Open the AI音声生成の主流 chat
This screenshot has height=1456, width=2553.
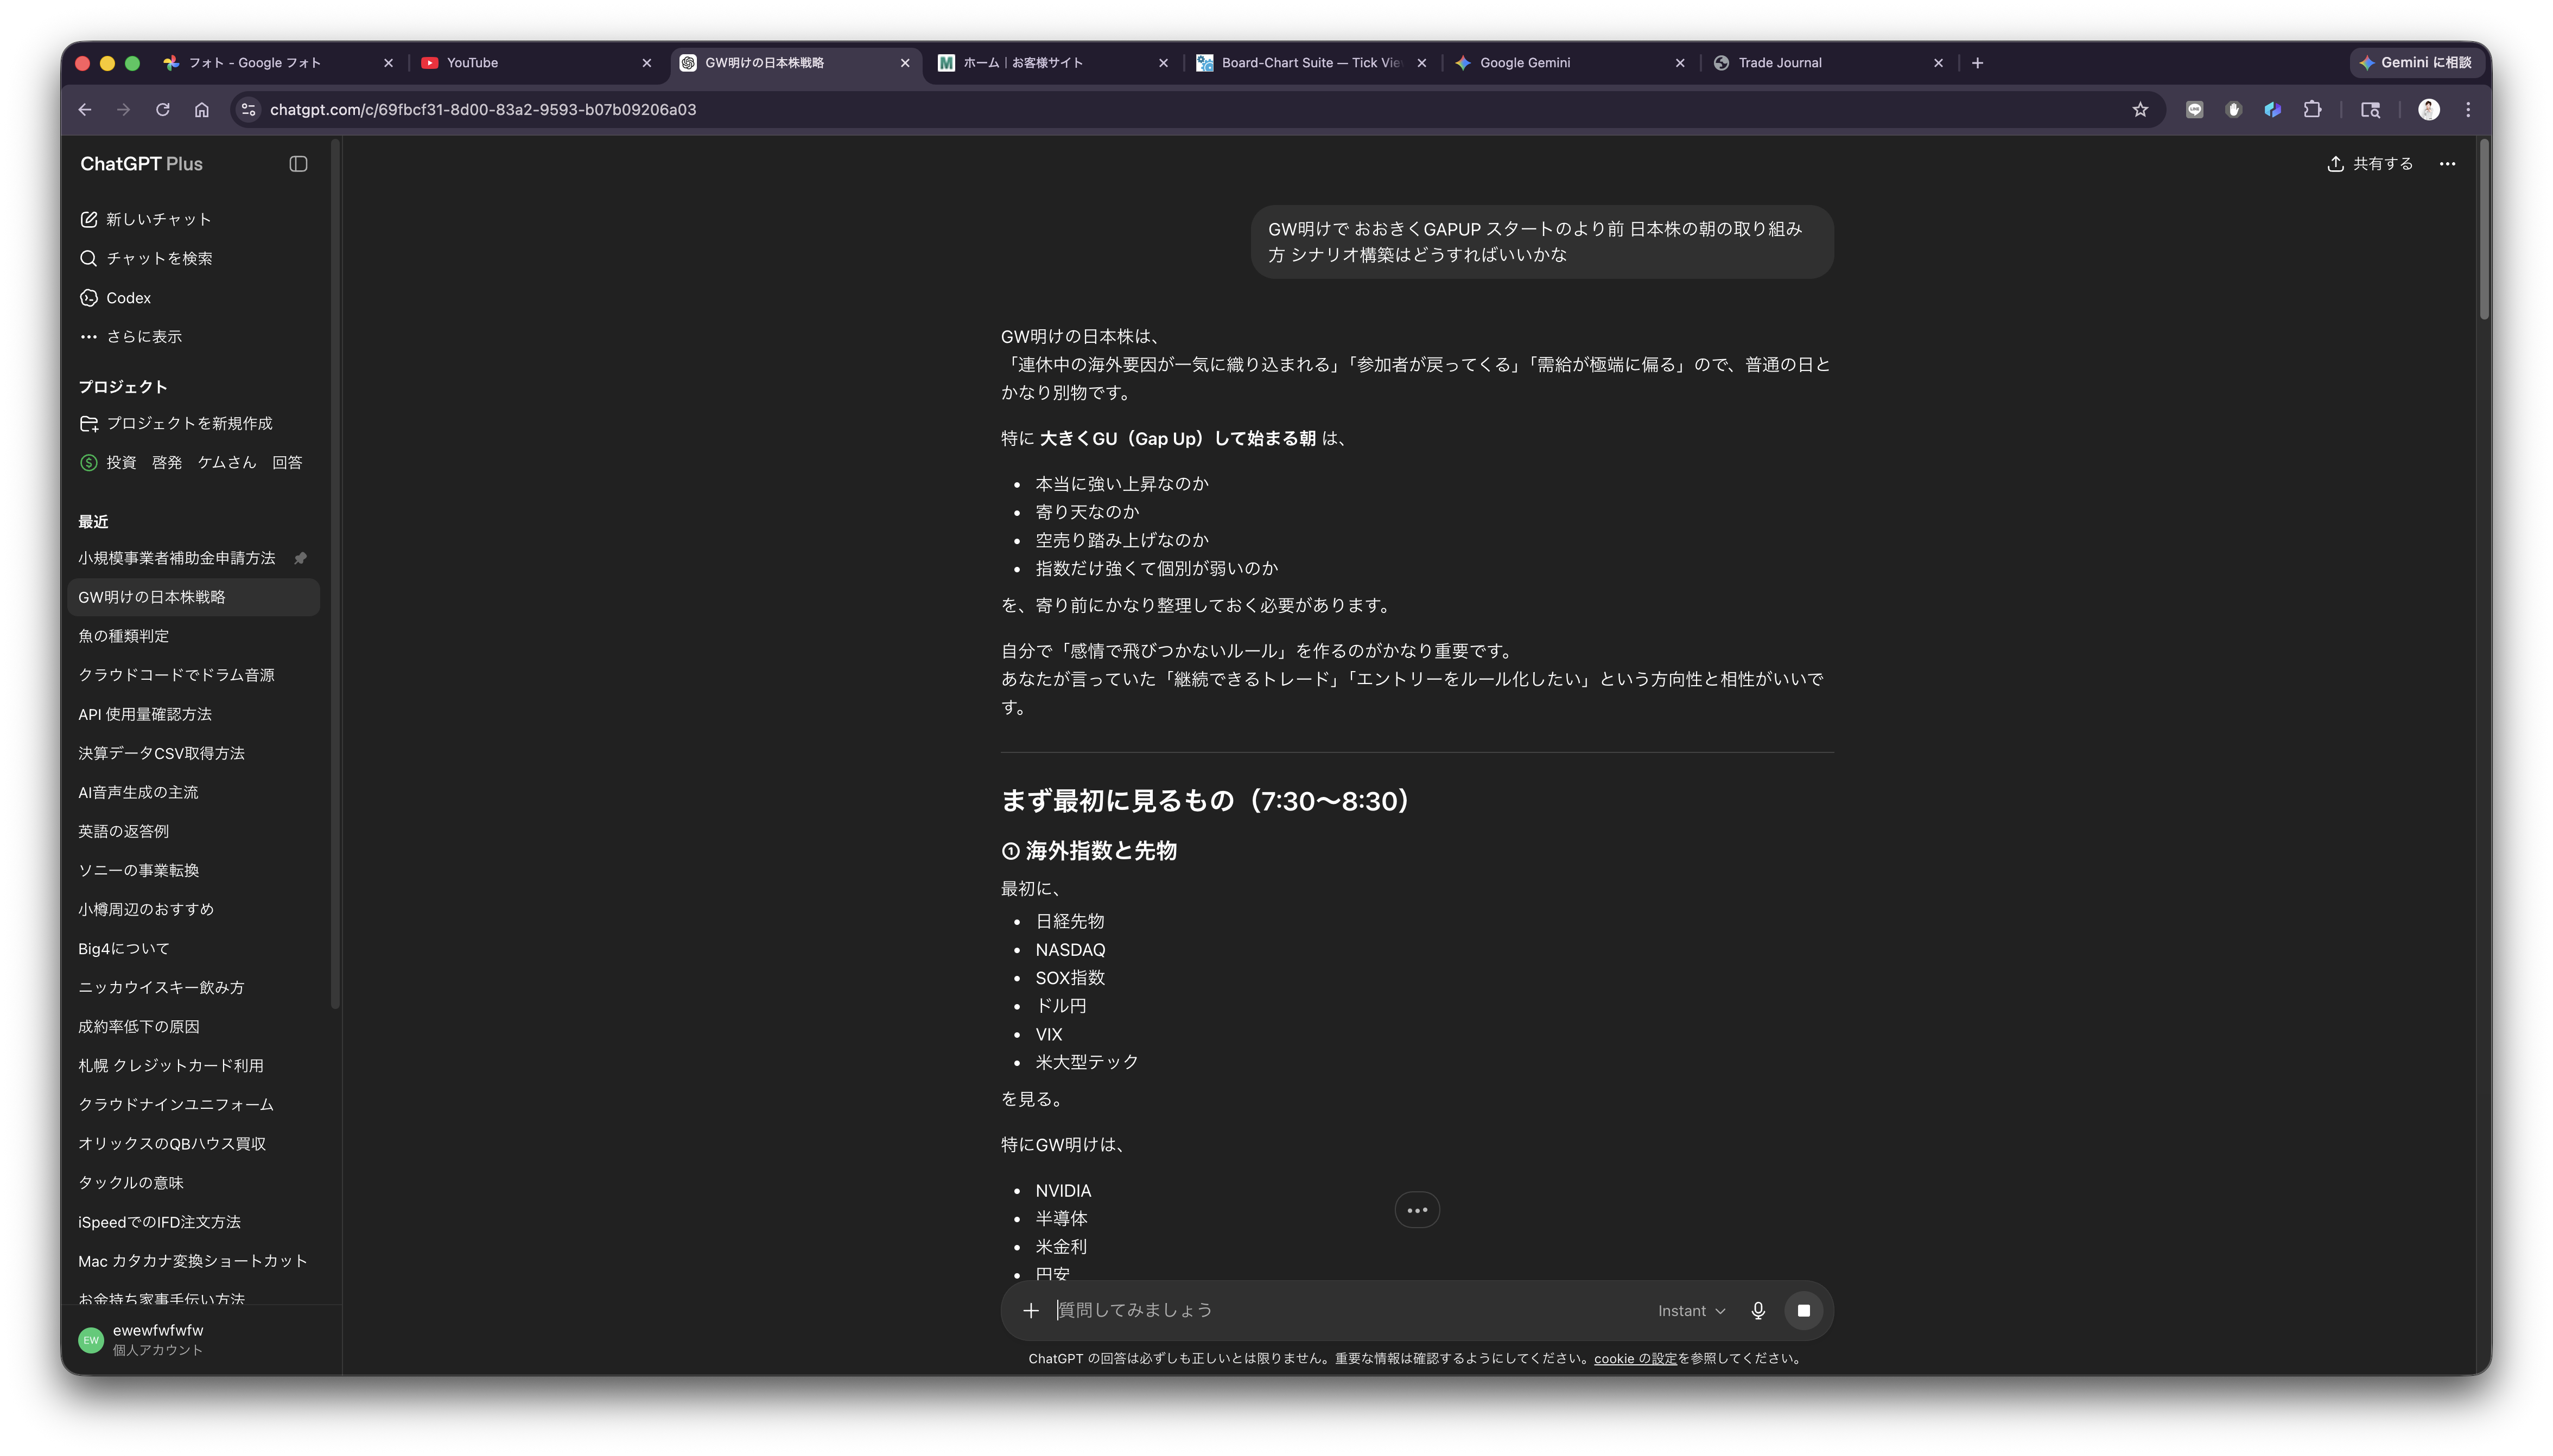tap(194, 792)
